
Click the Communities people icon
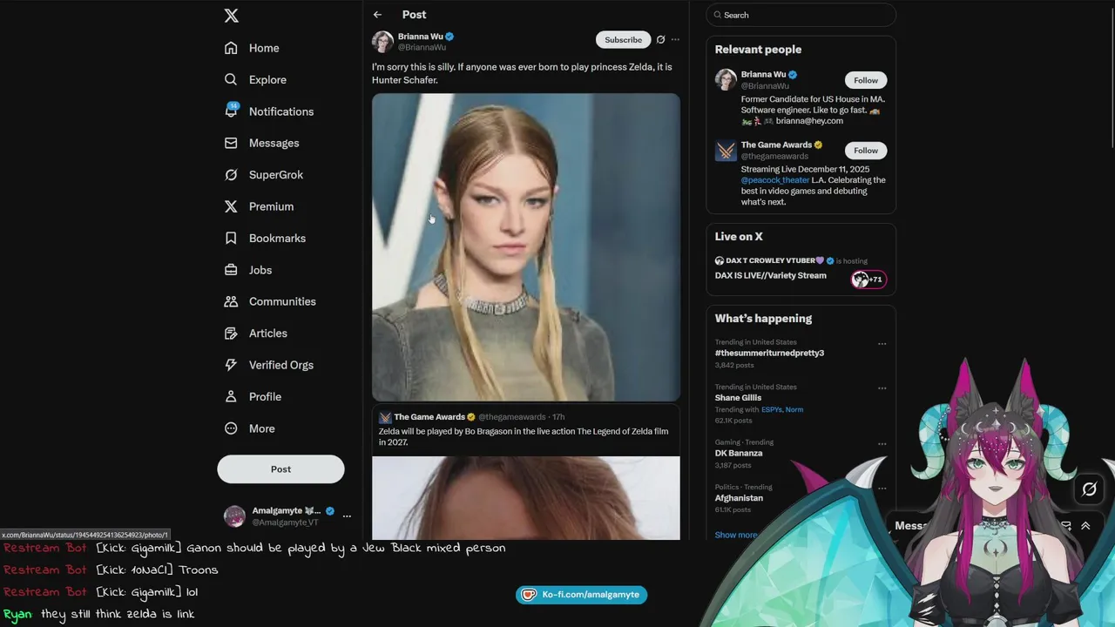click(231, 301)
